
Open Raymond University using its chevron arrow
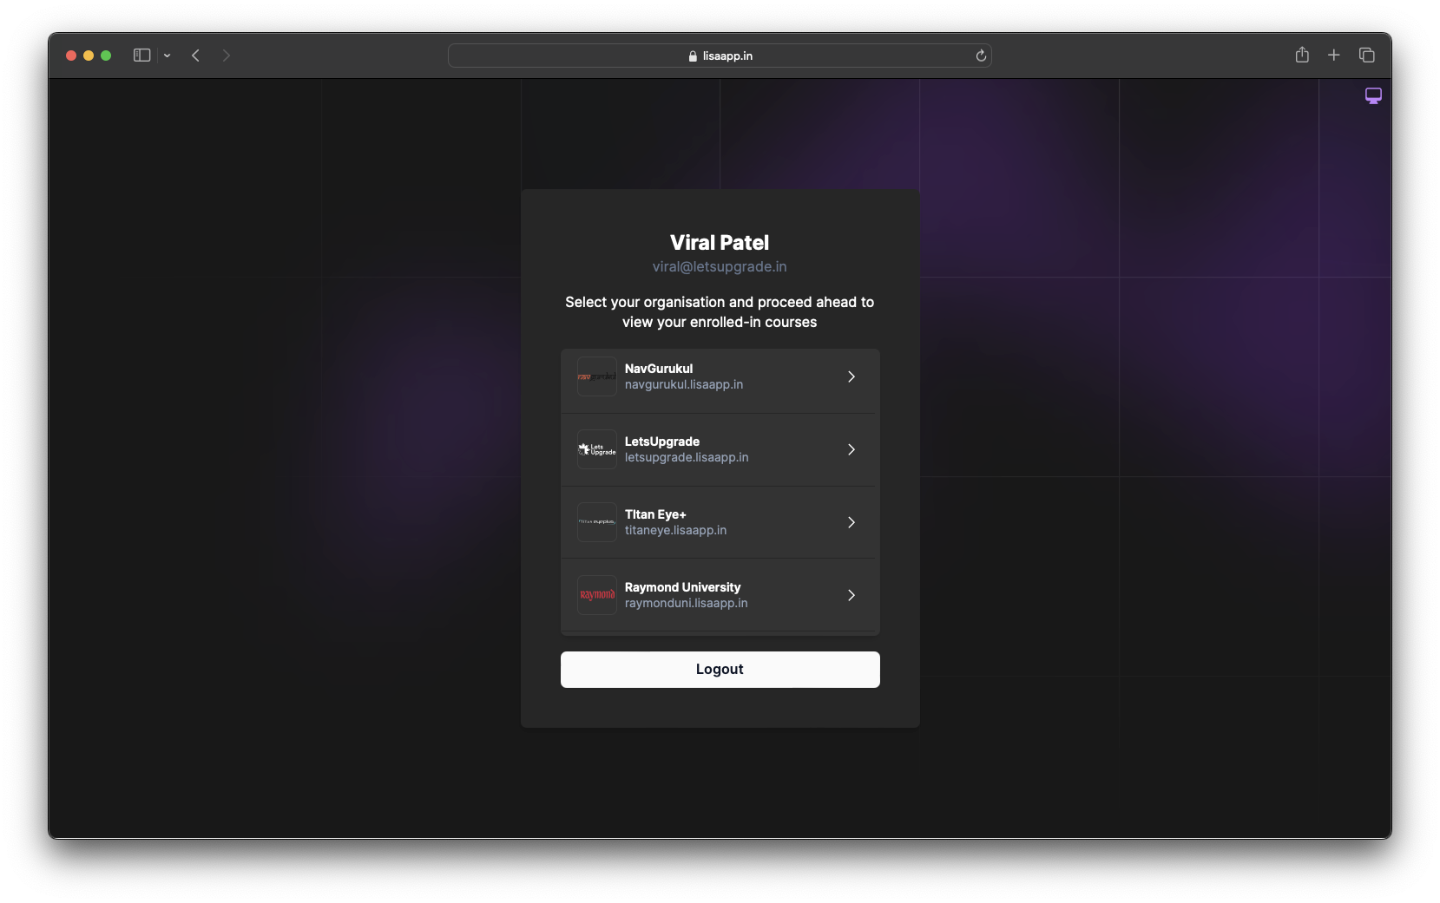click(852, 595)
